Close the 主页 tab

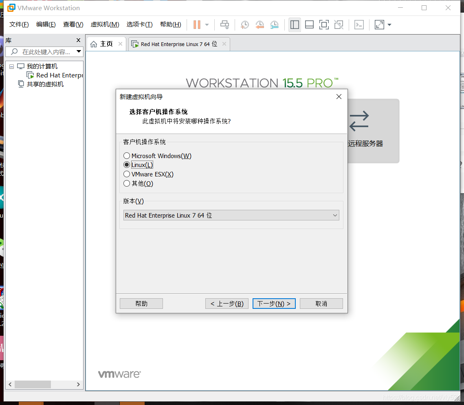pos(121,44)
